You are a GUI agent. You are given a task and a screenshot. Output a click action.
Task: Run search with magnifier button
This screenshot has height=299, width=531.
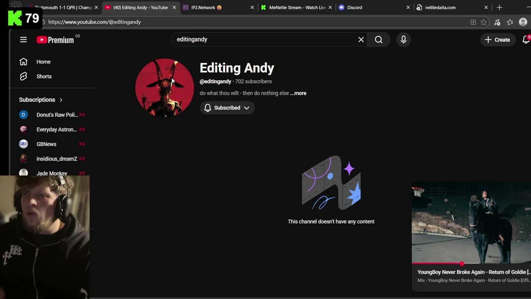pos(378,39)
